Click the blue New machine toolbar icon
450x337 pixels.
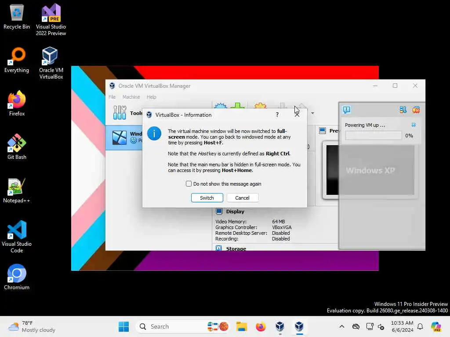click(x=221, y=106)
